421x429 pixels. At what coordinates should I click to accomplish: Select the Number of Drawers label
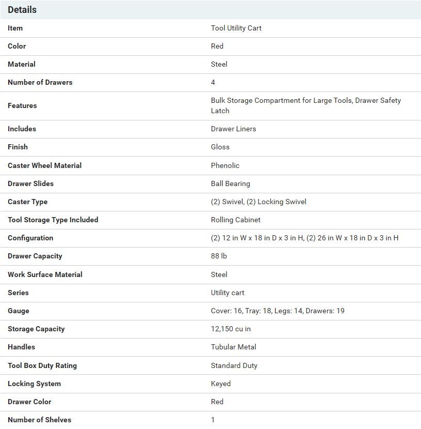tap(40, 82)
